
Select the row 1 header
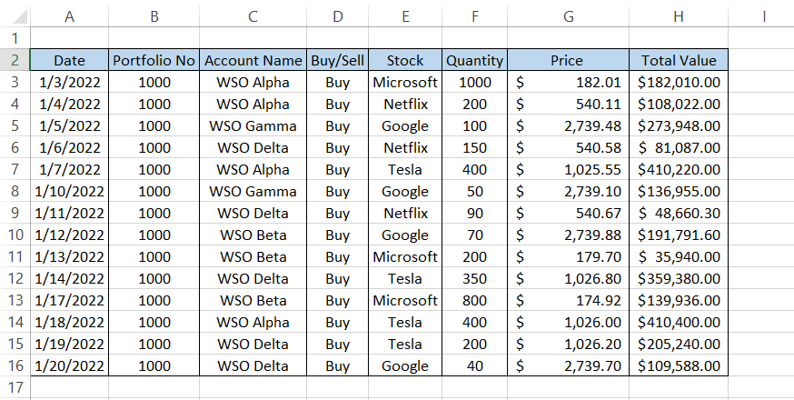[x=15, y=38]
